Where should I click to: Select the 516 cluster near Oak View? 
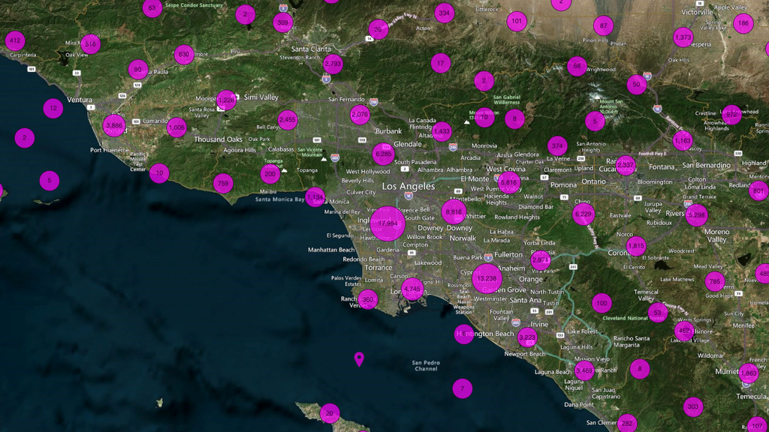pyautogui.click(x=91, y=44)
